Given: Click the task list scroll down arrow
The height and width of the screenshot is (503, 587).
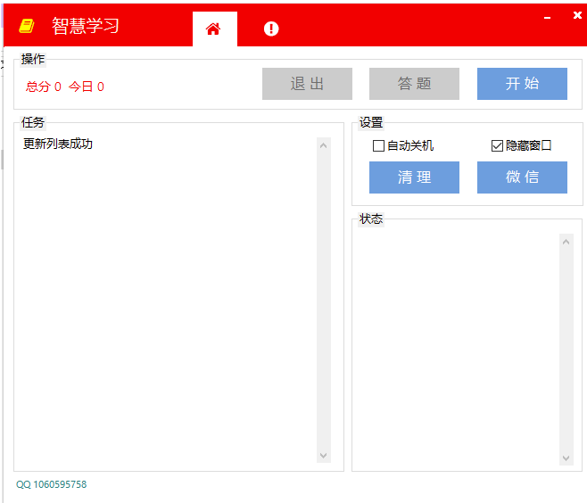Looking at the screenshot, I should tap(323, 456).
